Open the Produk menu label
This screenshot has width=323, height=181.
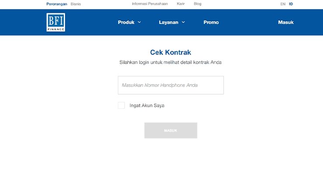click(x=126, y=22)
